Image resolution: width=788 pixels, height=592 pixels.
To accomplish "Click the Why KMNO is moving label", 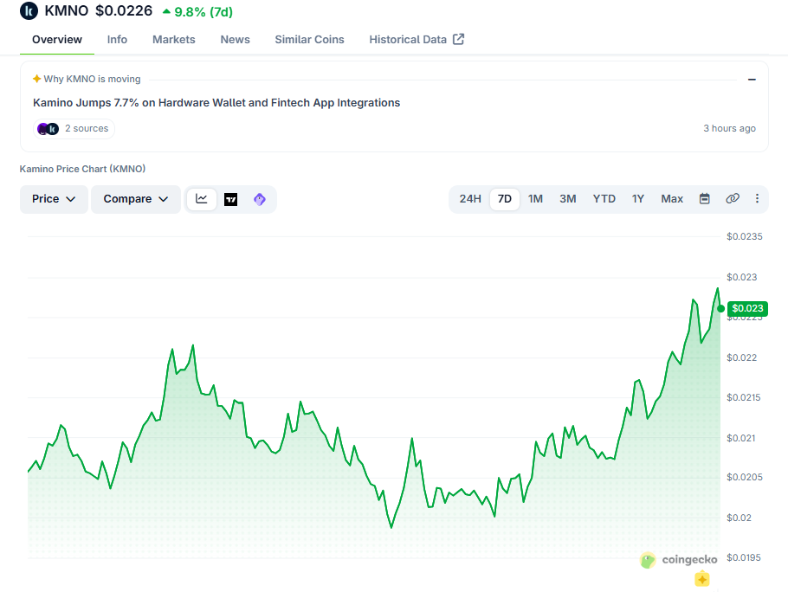I will 92,79.
